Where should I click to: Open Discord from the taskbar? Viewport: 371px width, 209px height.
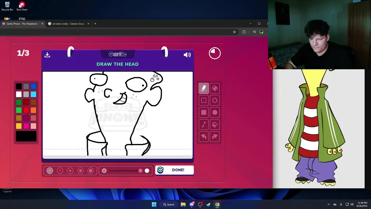pos(192,204)
